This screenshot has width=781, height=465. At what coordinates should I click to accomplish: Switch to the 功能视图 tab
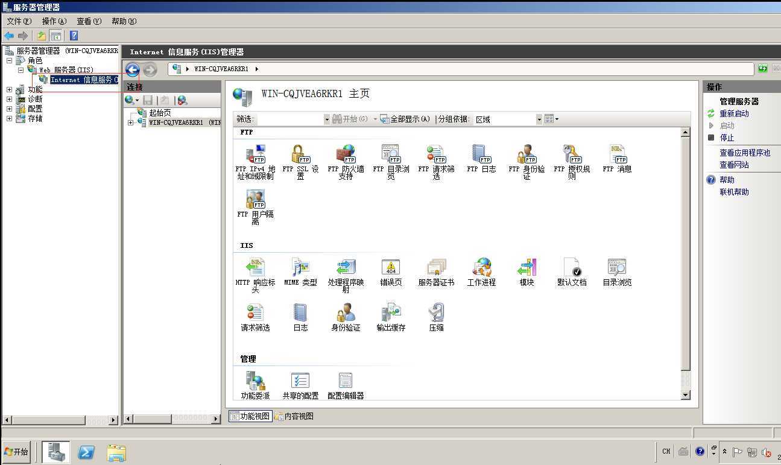click(250, 416)
